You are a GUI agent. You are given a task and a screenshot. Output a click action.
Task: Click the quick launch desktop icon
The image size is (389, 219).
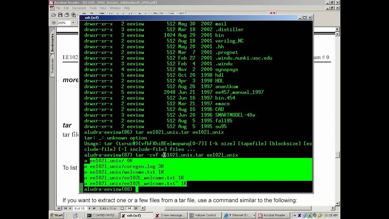click(x=75, y=215)
